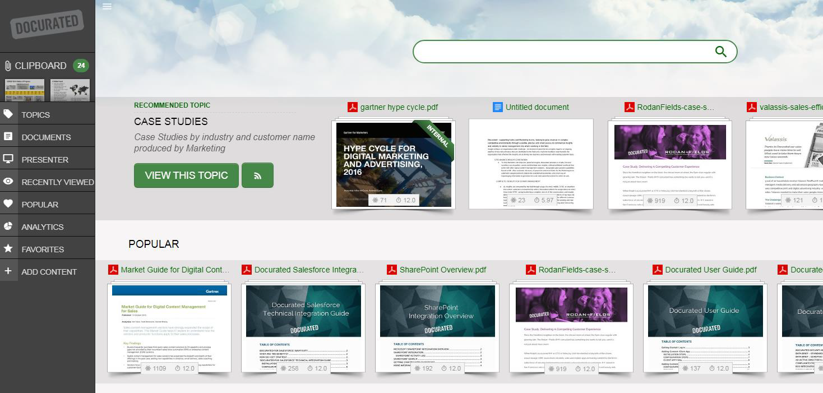Click the clipboard paperclip icon
The height and width of the screenshot is (393, 823).
pos(8,66)
